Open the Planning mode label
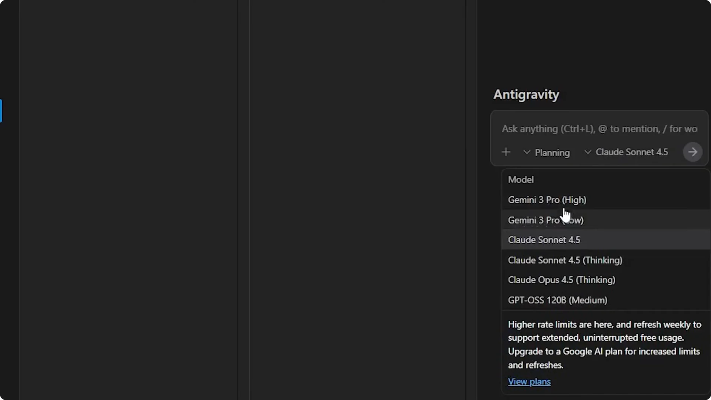Image resolution: width=711 pixels, height=400 pixels. coord(552,153)
